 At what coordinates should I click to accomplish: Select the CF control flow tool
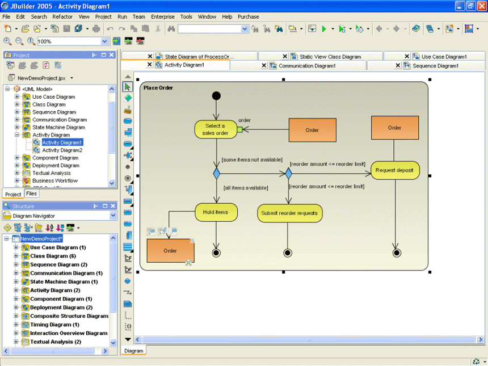128,258
